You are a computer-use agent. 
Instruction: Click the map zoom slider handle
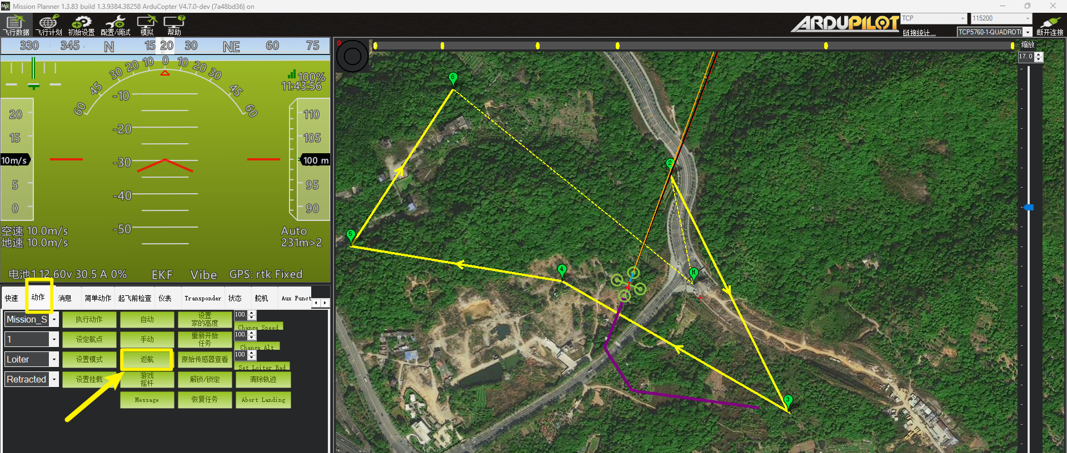[1029, 207]
